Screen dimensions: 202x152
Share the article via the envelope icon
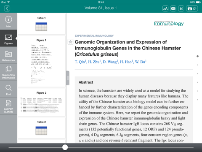coord(173,8)
